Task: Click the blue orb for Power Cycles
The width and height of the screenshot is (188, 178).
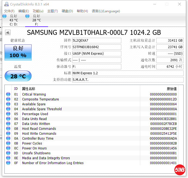Action: click(x=8, y=143)
